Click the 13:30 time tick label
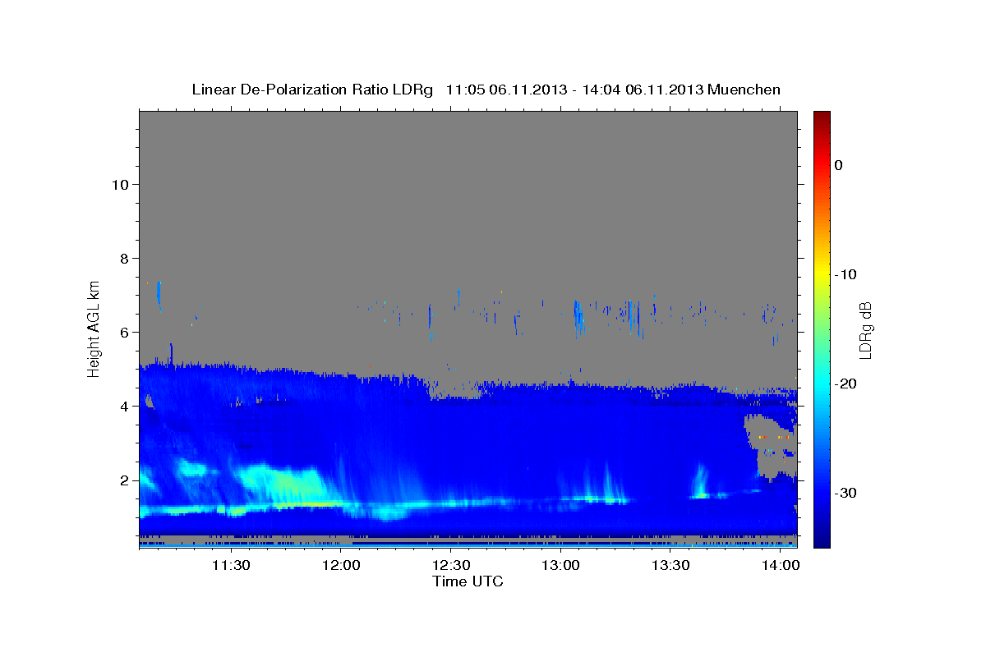986x657 pixels. (670, 565)
